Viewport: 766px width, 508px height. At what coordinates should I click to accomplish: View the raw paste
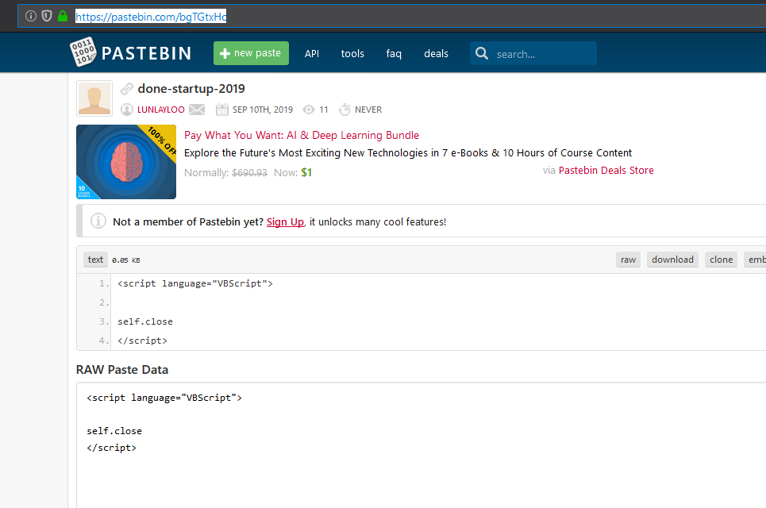pyautogui.click(x=628, y=260)
